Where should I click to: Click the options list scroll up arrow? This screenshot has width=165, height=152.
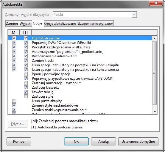pos(155,39)
